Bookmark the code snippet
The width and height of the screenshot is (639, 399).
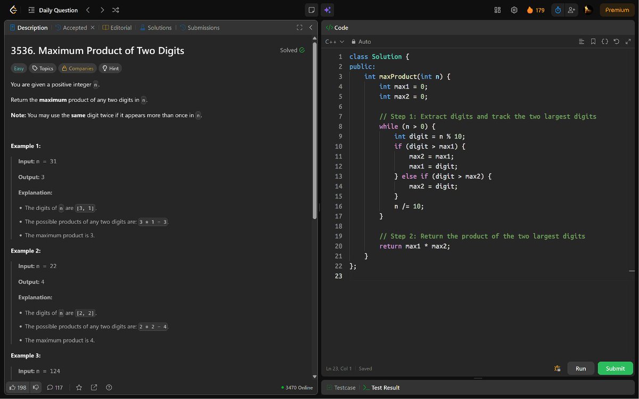point(593,41)
